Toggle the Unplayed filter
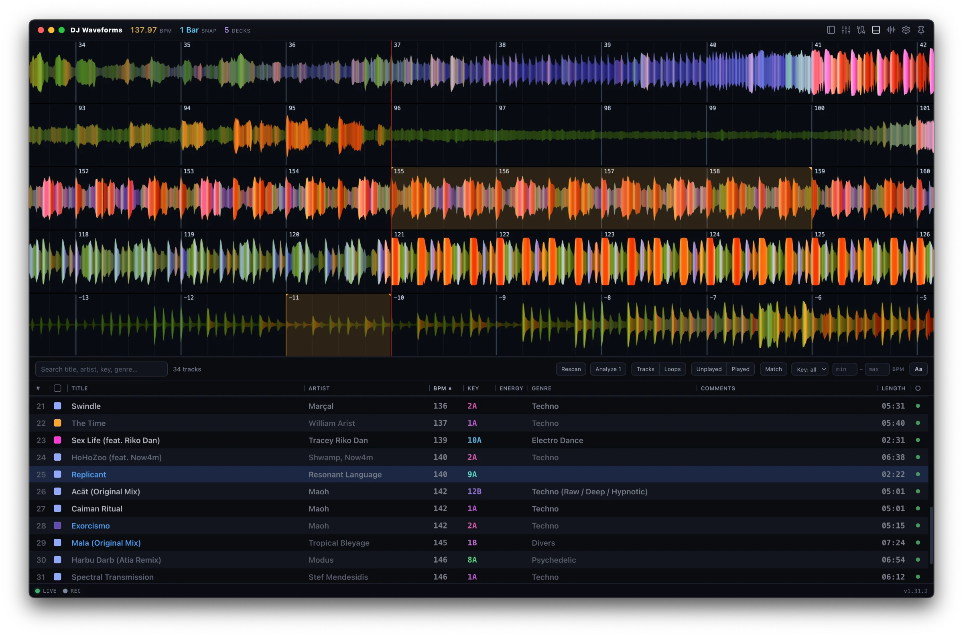Viewport: 963px width, 636px height. click(x=709, y=369)
